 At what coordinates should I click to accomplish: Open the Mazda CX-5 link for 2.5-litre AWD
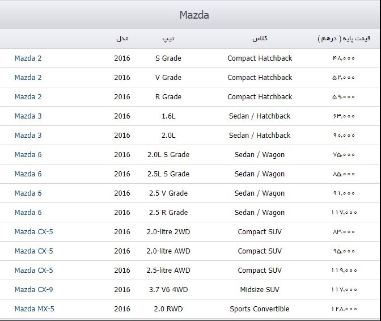tap(33, 270)
